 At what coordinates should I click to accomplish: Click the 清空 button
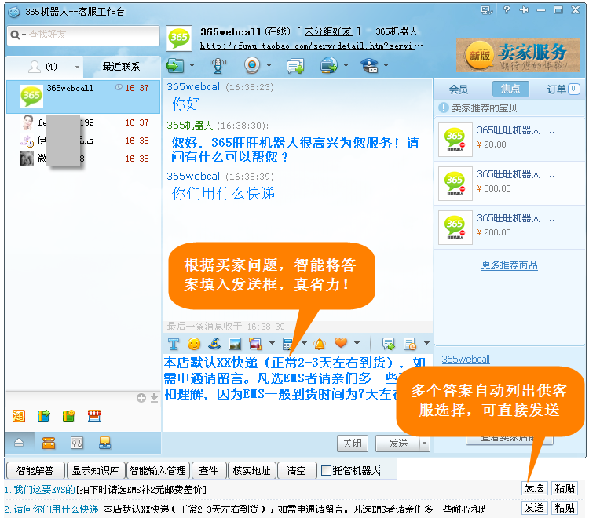(296, 471)
